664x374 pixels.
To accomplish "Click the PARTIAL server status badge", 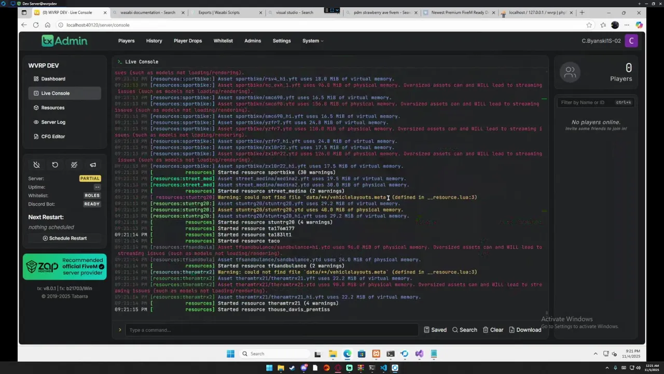I will (x=90, y=178).
